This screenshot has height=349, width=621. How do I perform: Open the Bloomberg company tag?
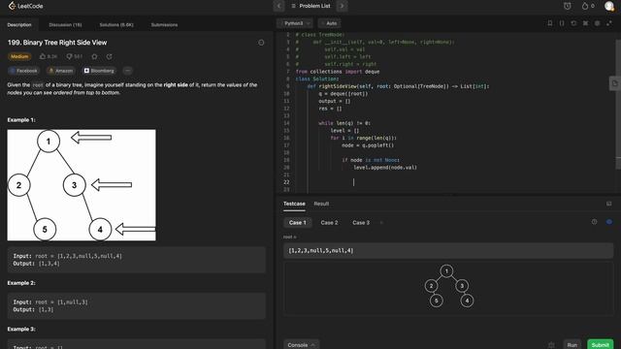point(99,71)
